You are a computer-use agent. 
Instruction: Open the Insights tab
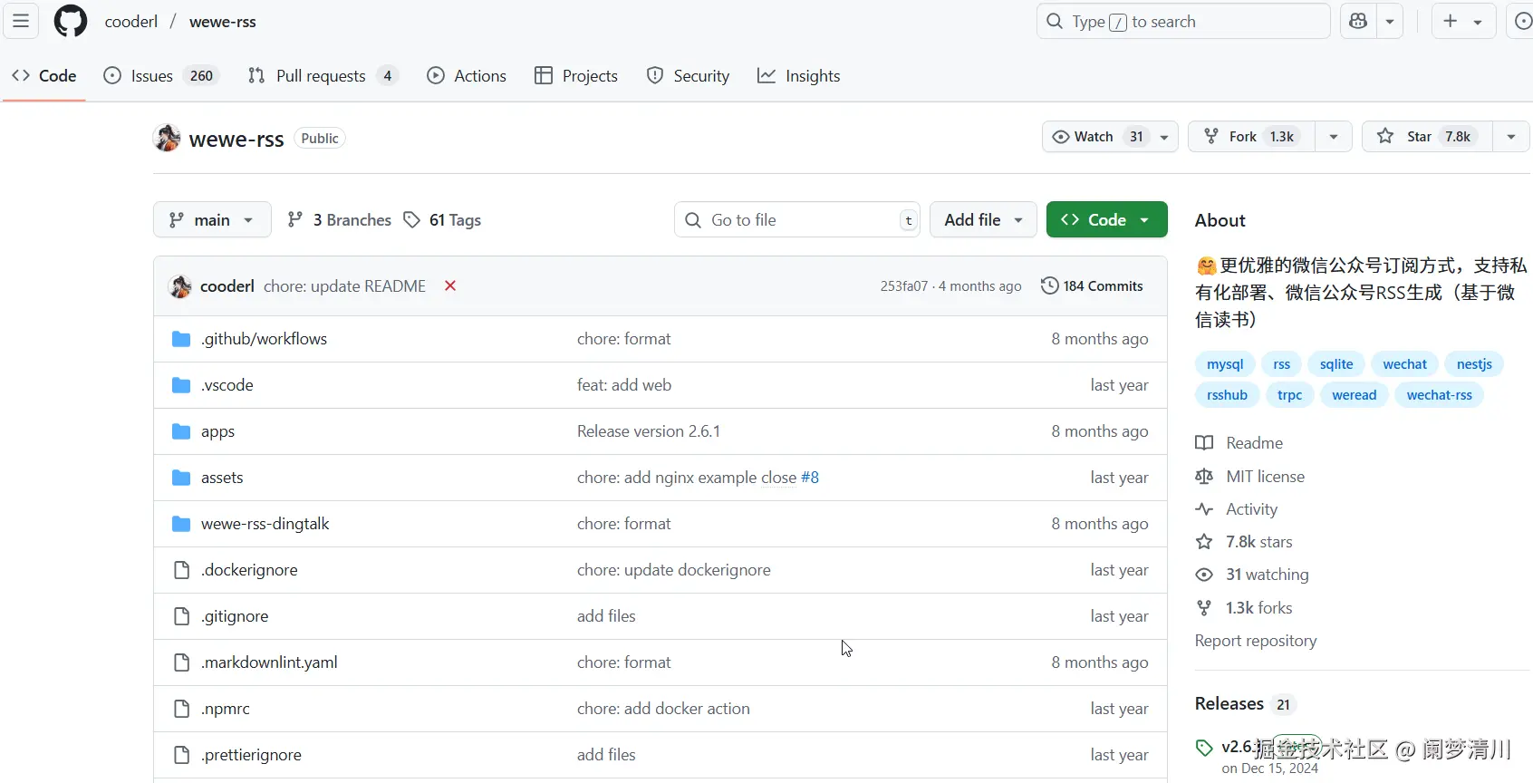click(799, 76)
